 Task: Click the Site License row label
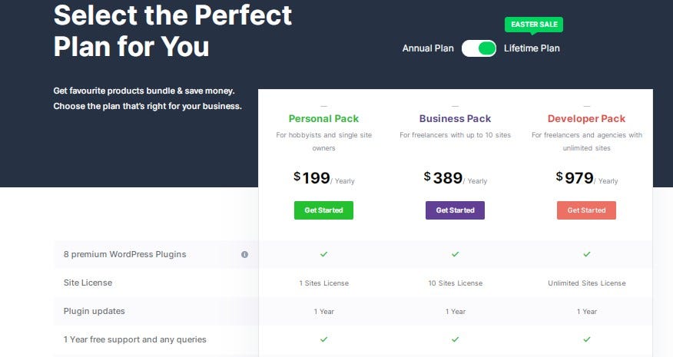coord(88,283)
